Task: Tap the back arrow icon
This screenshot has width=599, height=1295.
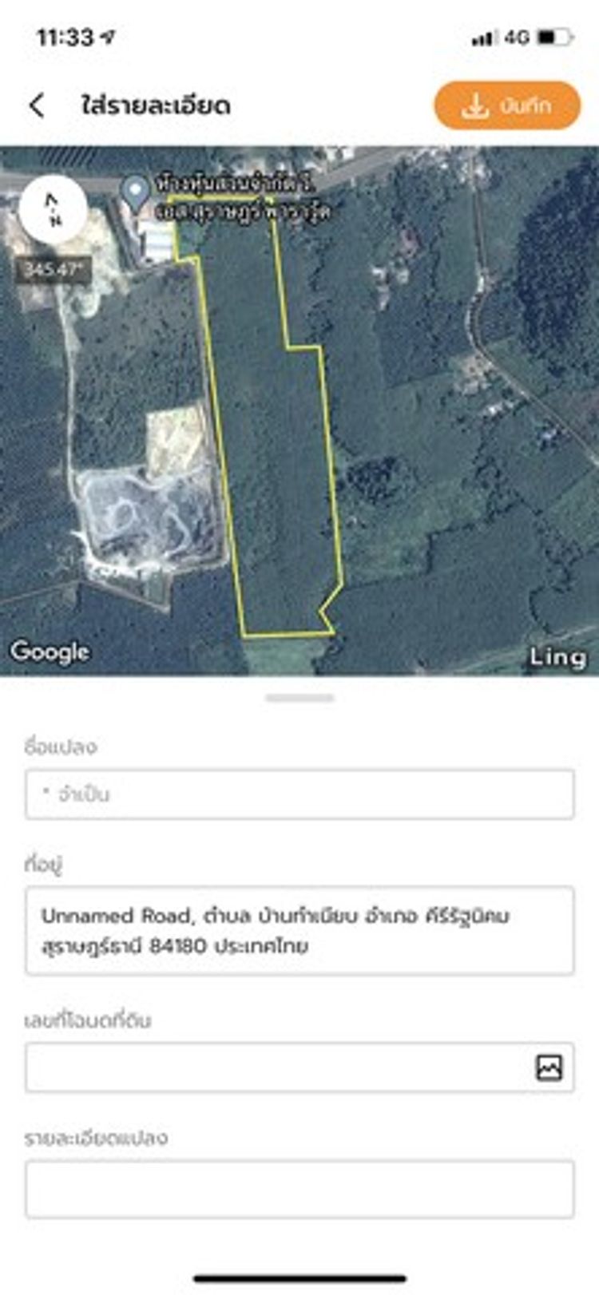Action: 37,105
